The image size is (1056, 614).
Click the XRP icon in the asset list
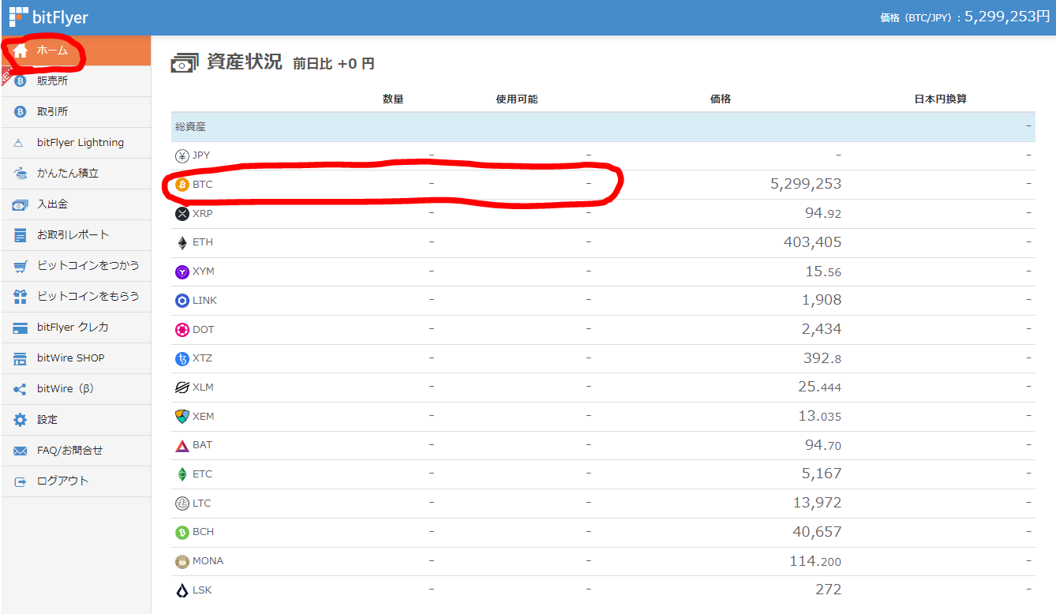(x=183, y=212)
